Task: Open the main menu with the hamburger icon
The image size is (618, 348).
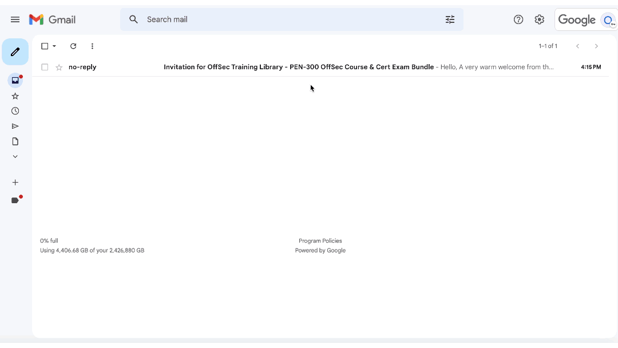Action: point(15,19)
